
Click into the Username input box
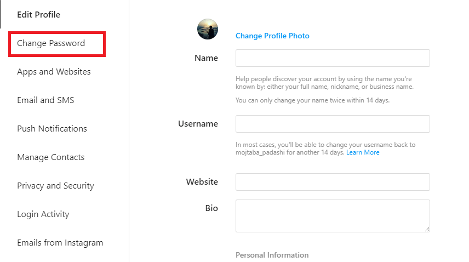click(333, 124)
